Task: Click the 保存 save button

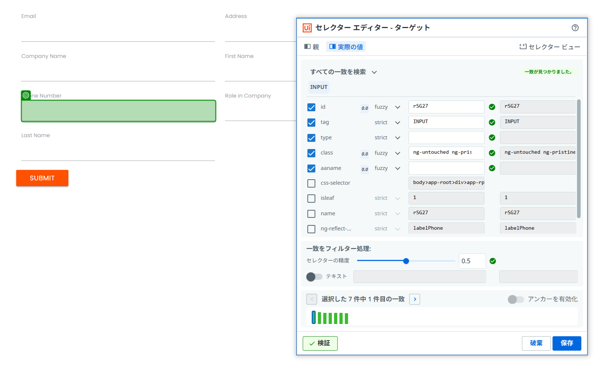Action: tap(567, 343)
